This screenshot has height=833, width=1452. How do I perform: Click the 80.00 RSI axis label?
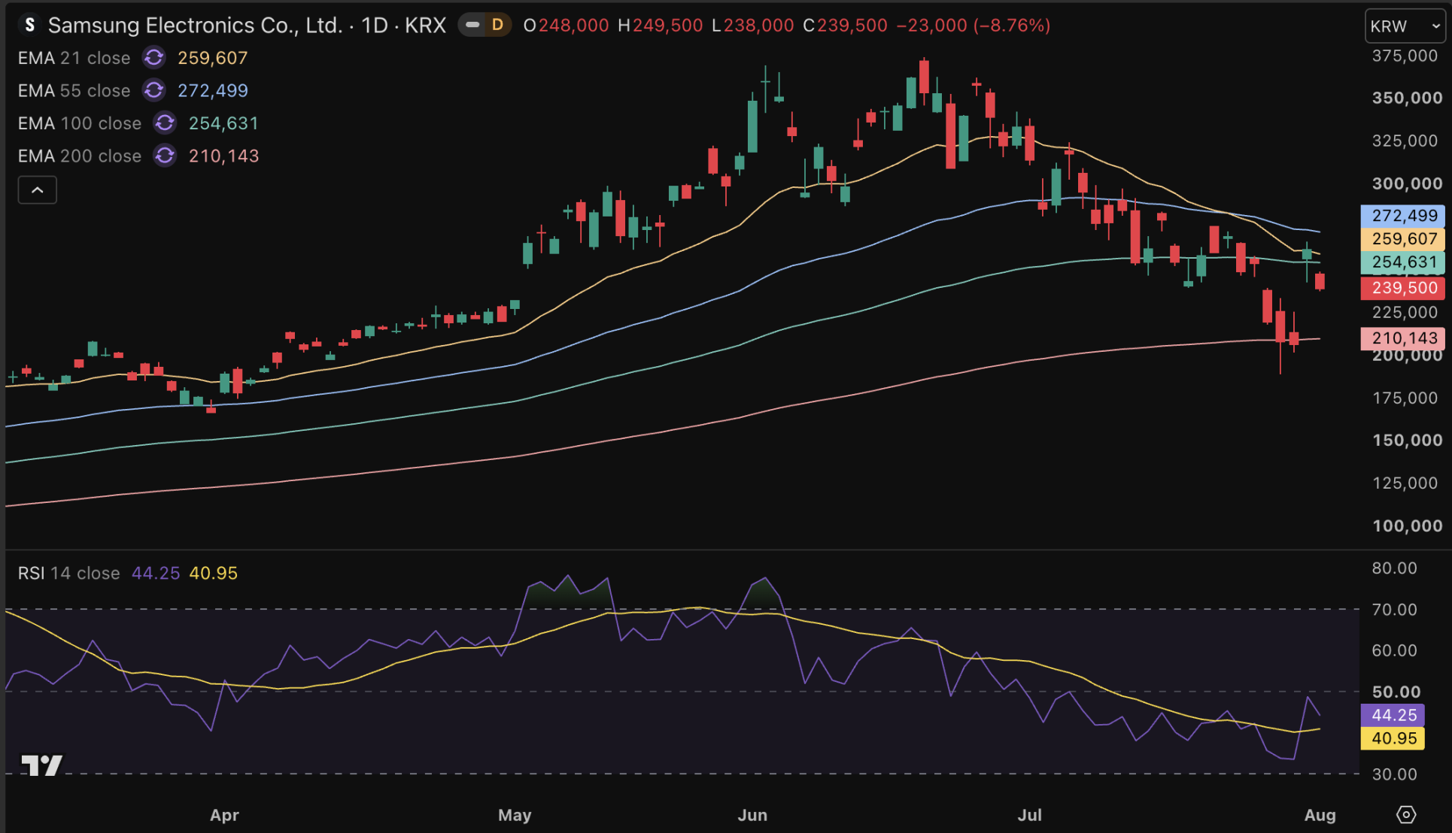[x=1394, y=568]
